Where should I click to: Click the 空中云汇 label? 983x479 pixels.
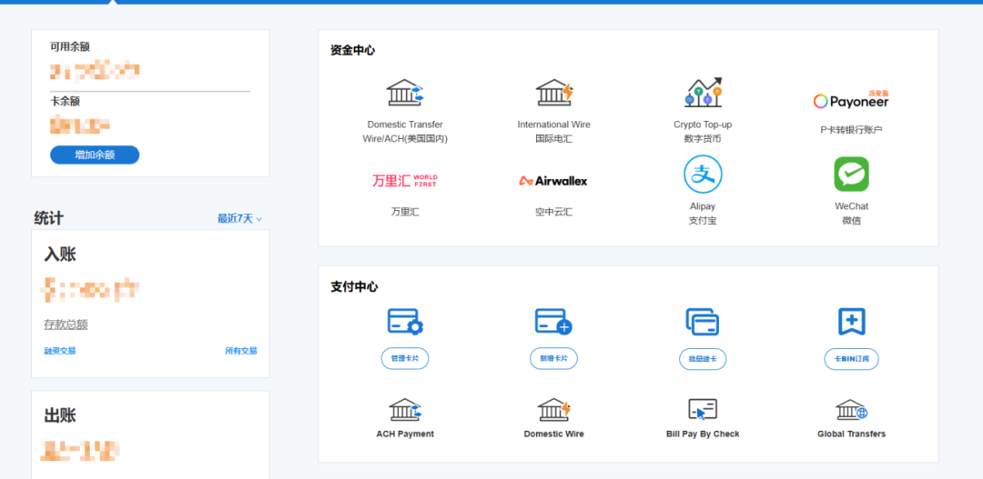click(553, 213)
